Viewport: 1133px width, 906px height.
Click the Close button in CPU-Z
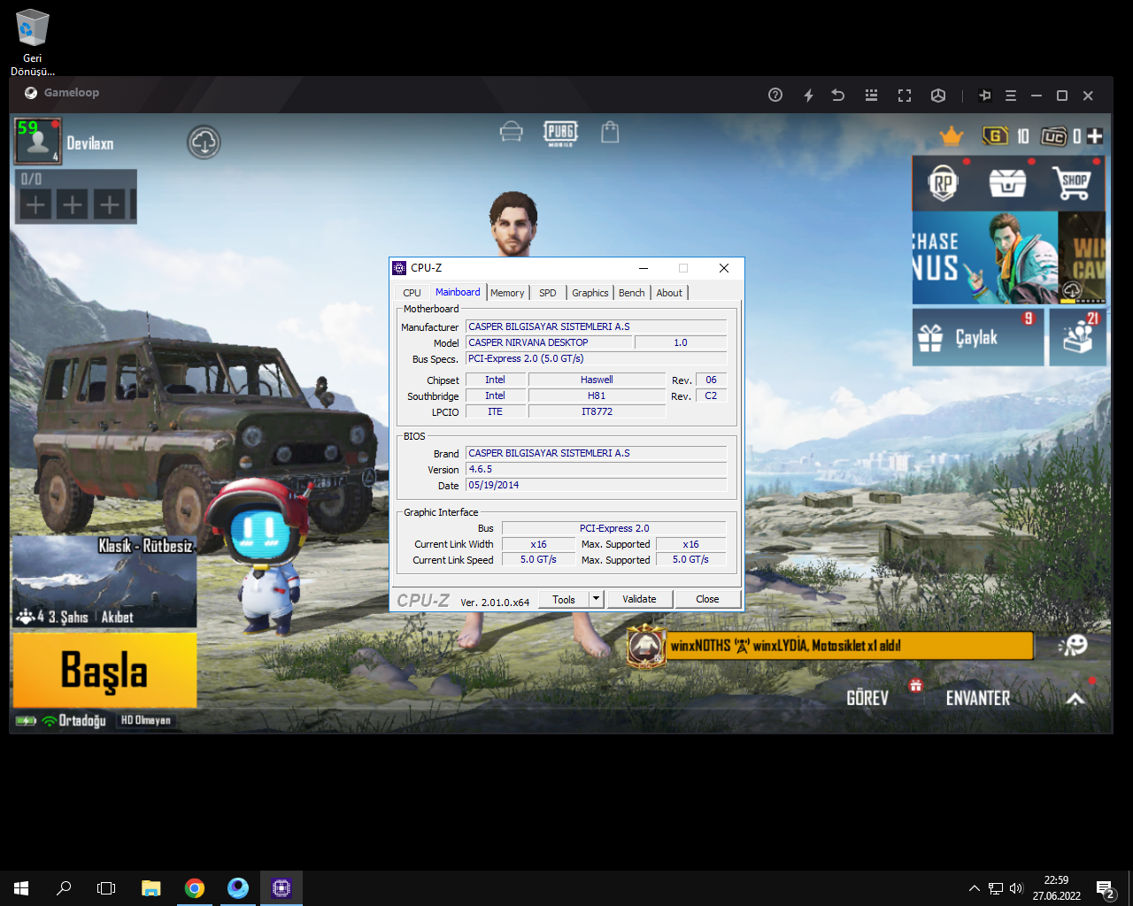click(x=707, y=599)
